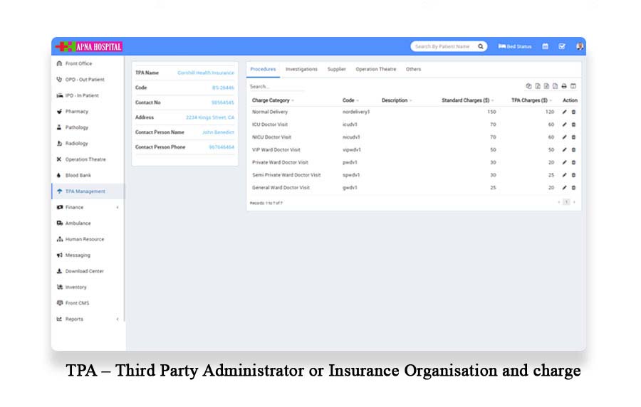Delete the Semi Private Ward Doctor Visit charge
Viewport: 641px width, 407px height.
[573, 175]
